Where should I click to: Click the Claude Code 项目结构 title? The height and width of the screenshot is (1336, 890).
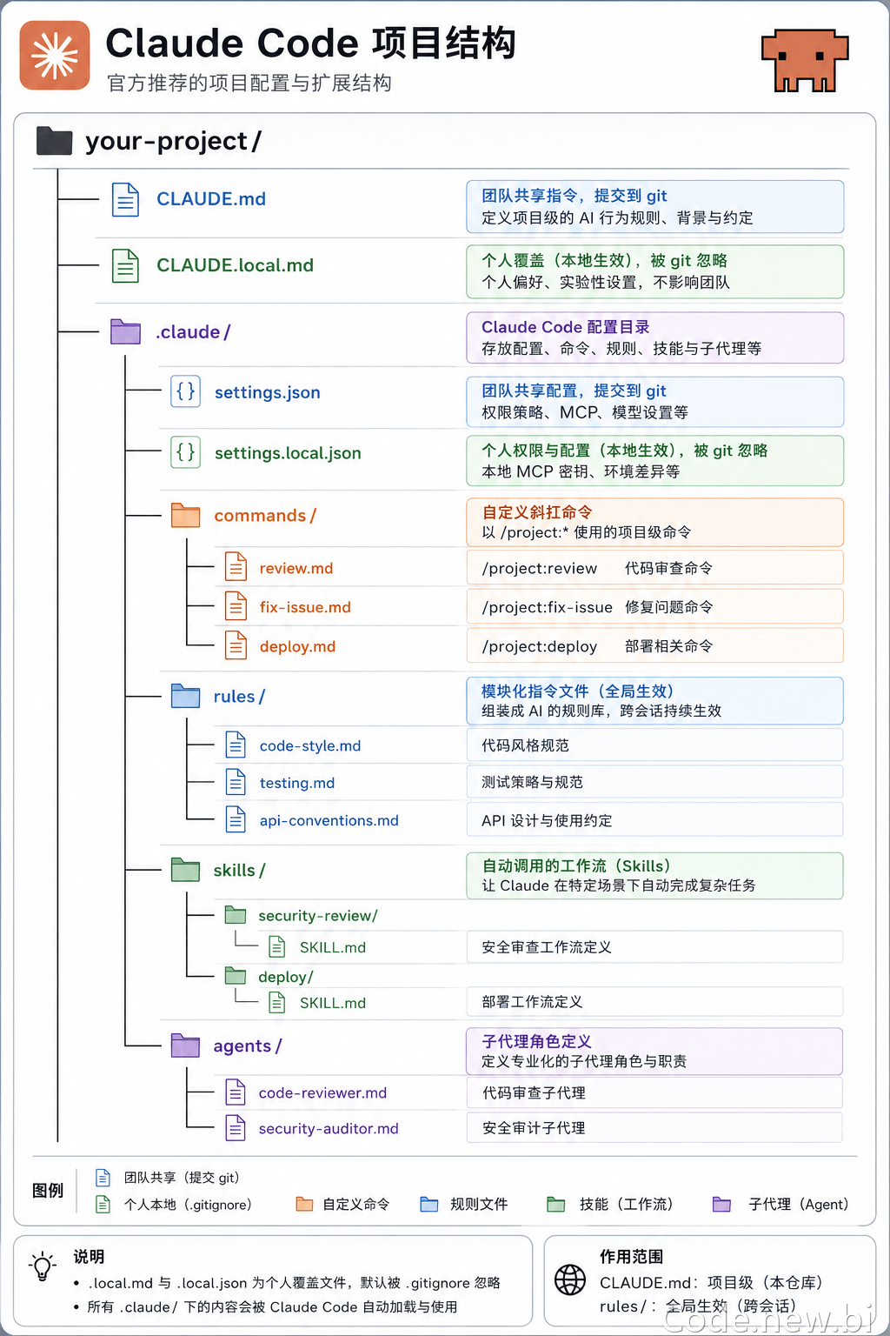(x=311, y=43)
